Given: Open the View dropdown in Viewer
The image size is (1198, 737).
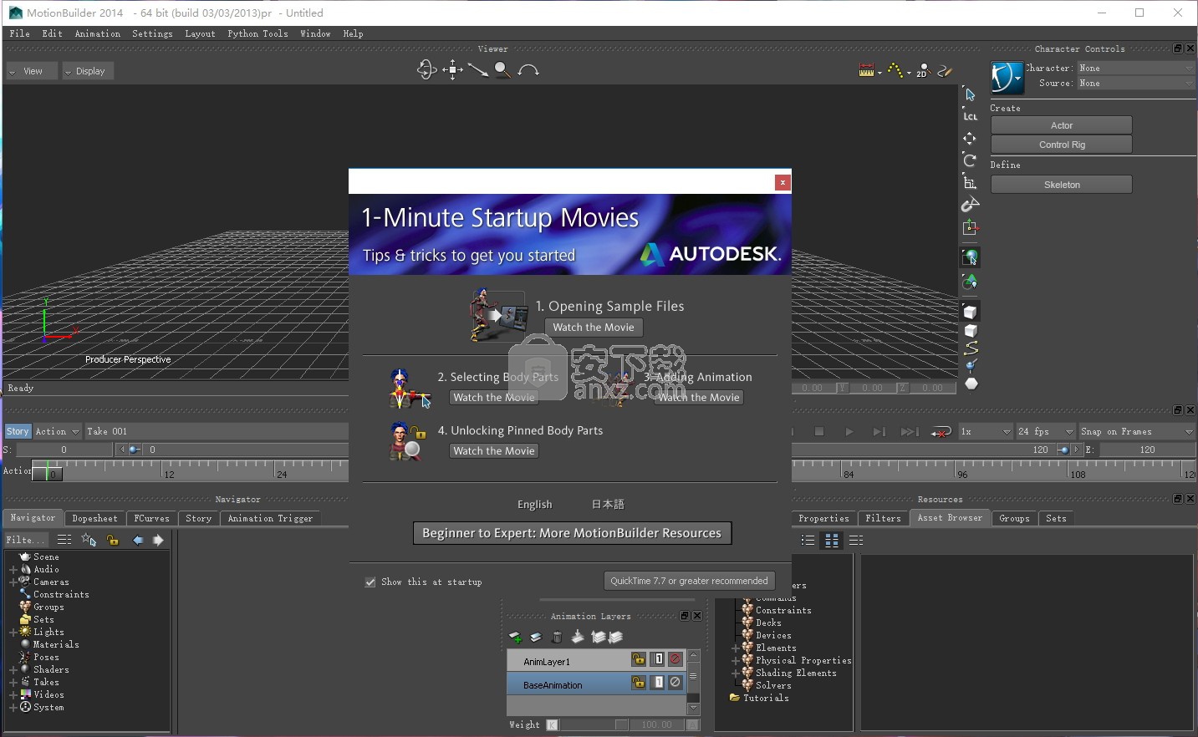Looking at the screenshot, I should click(33, 71).
